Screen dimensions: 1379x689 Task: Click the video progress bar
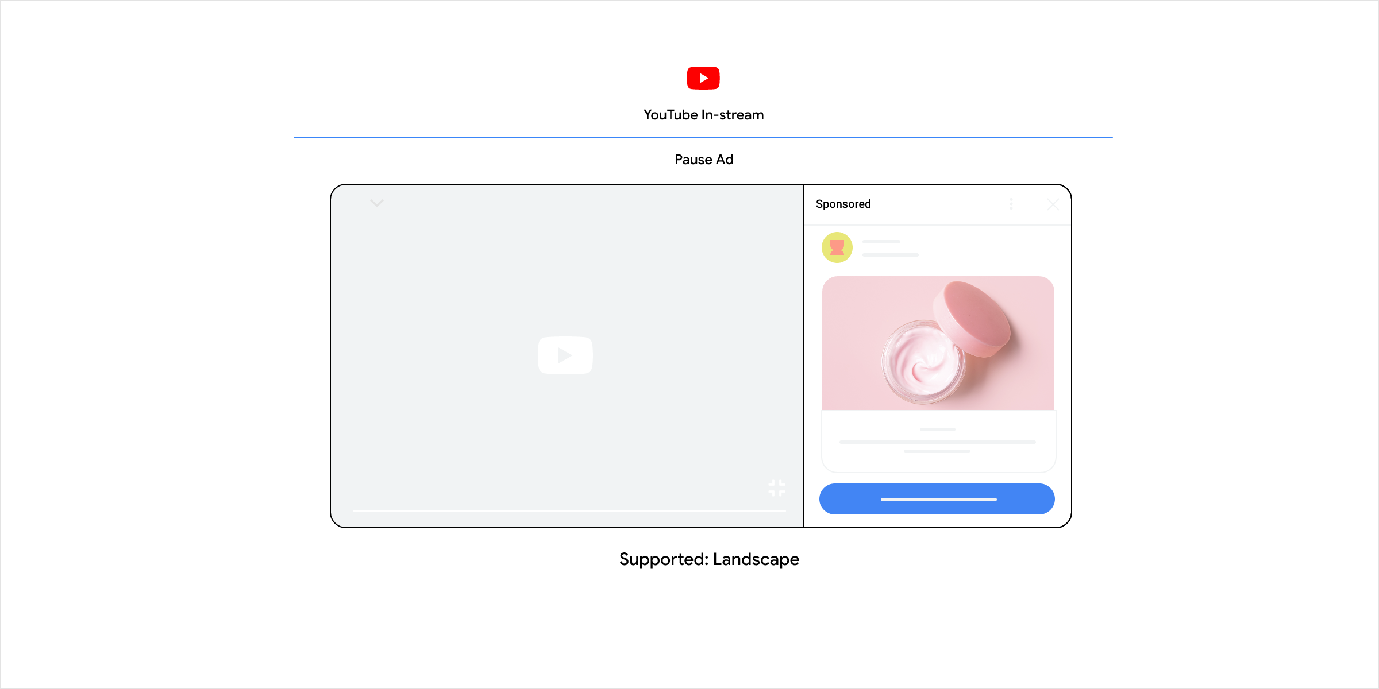[569, 510]
